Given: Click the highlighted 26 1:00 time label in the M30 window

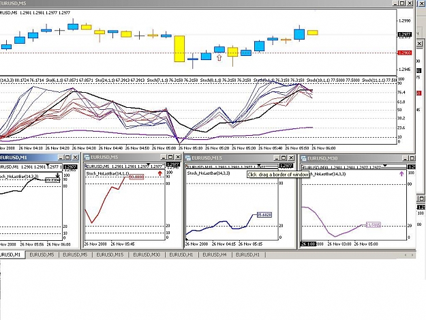Looking at the screenshot, I should coord(308,244).
